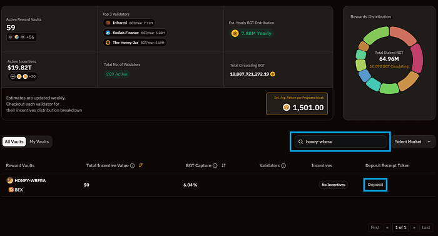Click the Est. Avg. Return per Proposed block card
The image size is (438, 236).
pos(297,104)
